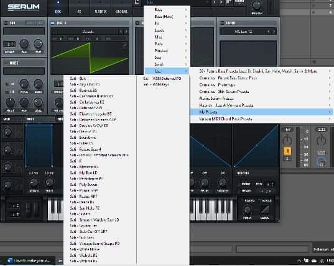Load the 'Smooth Wobble Saw LD' preset
Viewport: 334px width, 266px height.
[x=95, y=220]
